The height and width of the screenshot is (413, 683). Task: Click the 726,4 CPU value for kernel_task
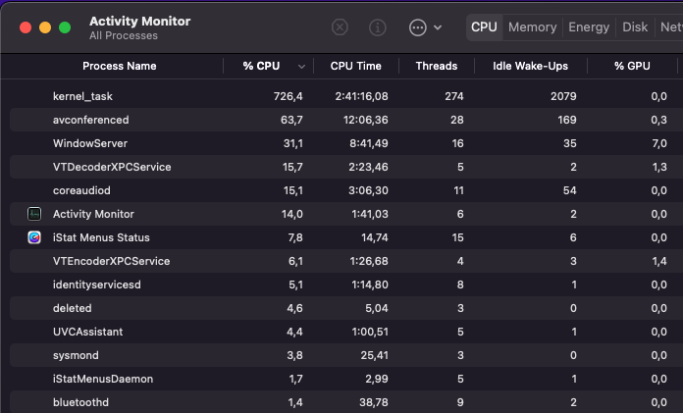[x=288, y=96]
